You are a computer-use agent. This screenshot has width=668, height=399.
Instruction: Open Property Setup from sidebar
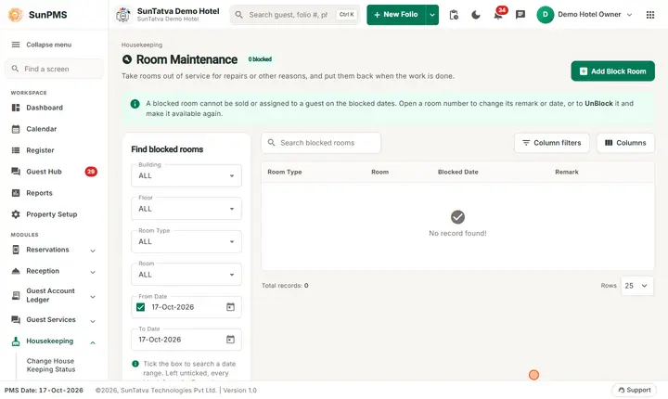[54, 214]
